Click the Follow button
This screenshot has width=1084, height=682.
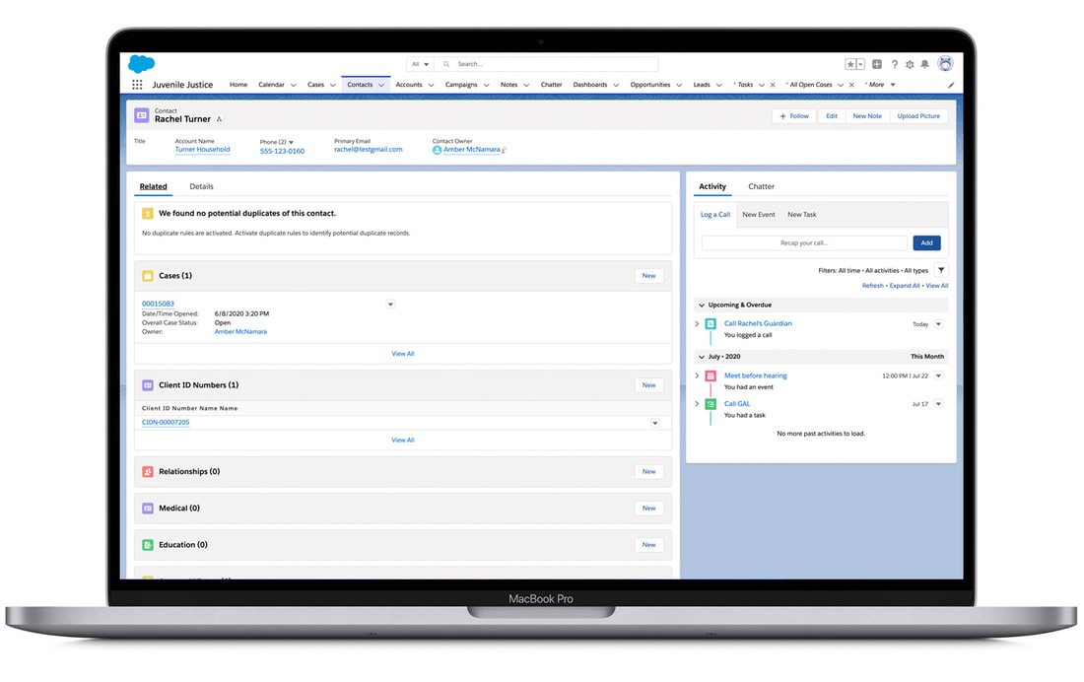793,116
